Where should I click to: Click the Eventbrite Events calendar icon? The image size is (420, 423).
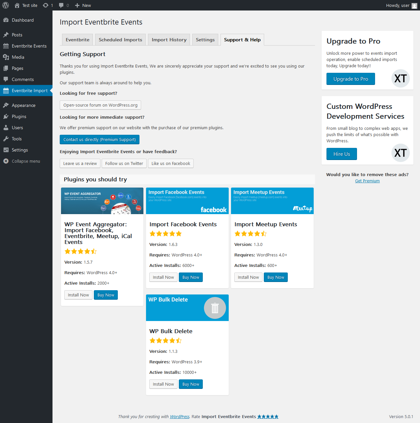pos(6,46)
